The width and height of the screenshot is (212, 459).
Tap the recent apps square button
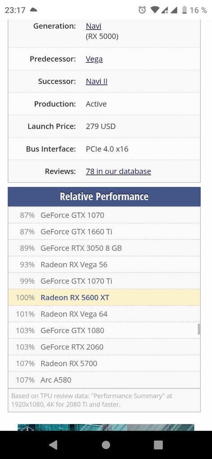coord(158,445)
